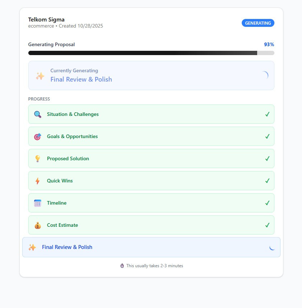
Task: Click the GENERATING status badge
Action: click(x=258, y=23)
